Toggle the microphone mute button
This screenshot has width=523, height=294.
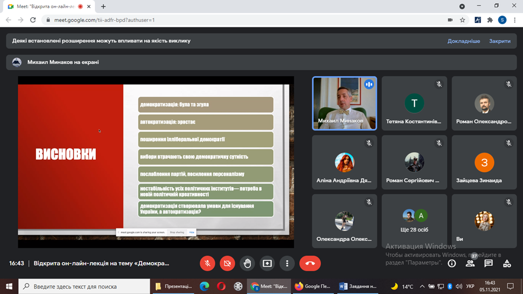(x=207, y=263)
